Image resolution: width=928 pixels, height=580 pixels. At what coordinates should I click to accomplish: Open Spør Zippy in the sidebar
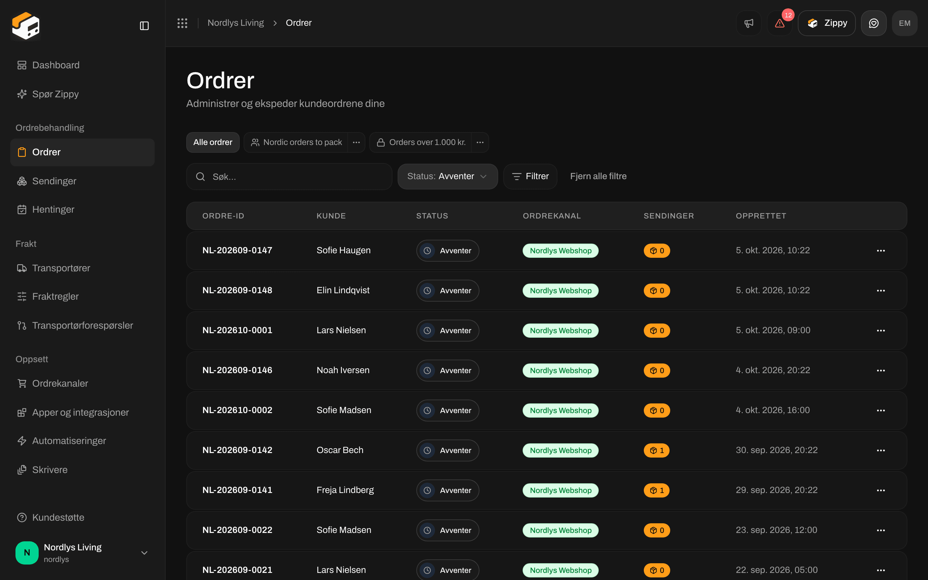pos(82,94)
